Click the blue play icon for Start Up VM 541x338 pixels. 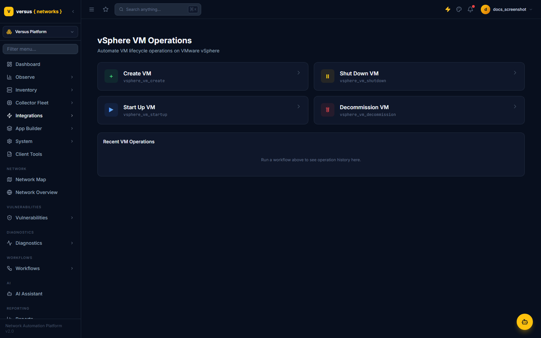pyautogui.click(x=111, y=110)
